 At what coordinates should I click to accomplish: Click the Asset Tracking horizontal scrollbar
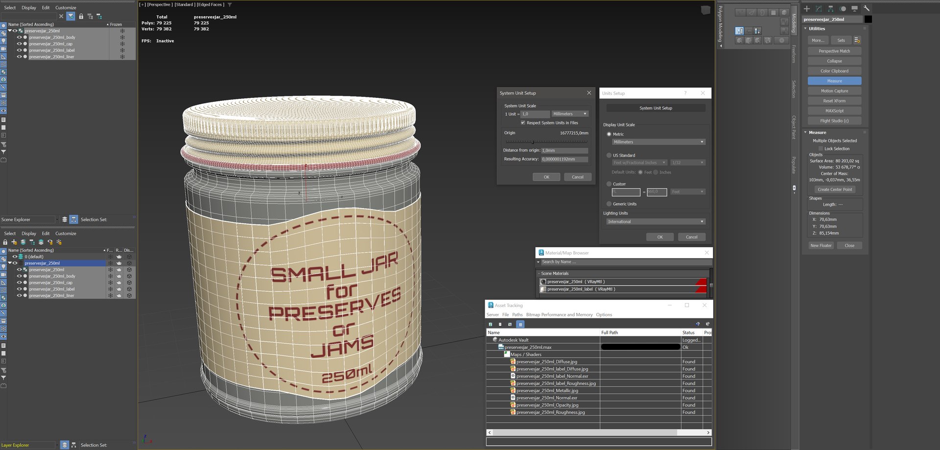598,432
